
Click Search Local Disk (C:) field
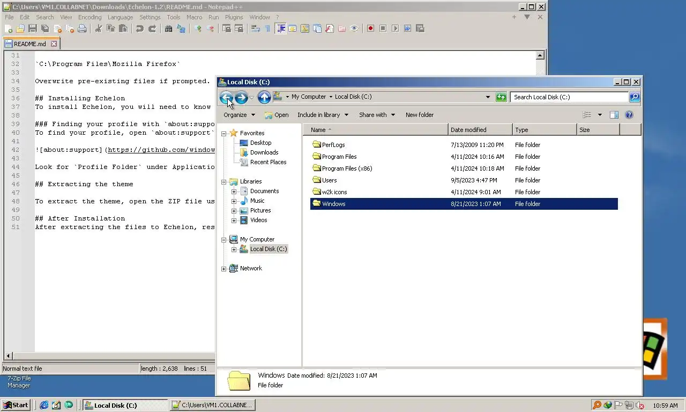coord(569,97)
